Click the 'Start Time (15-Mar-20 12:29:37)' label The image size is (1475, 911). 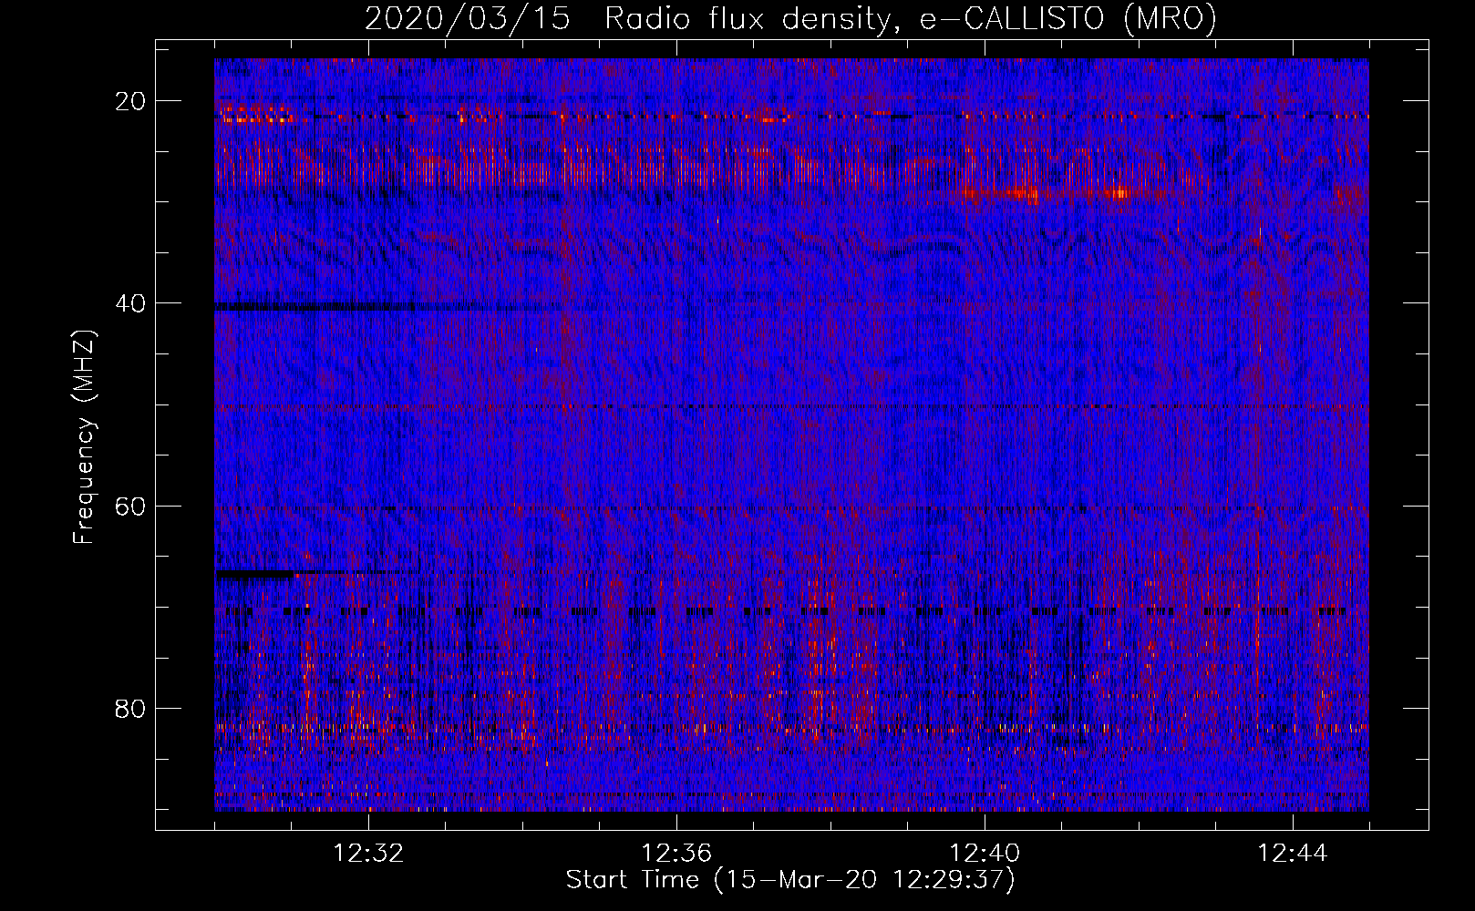click(x=790, y=880)
